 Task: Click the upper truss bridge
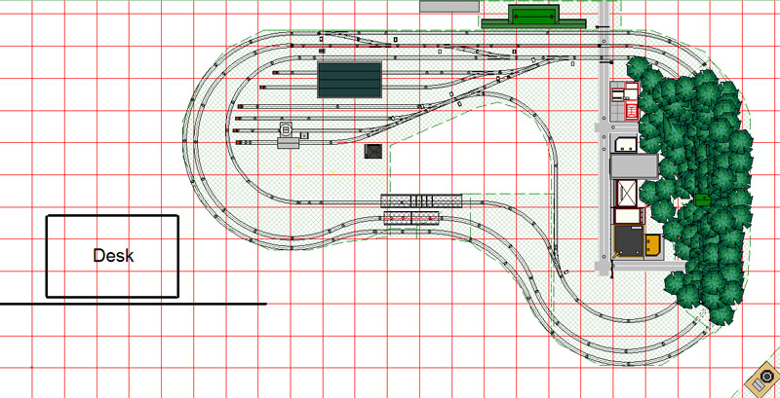point(420,200)
